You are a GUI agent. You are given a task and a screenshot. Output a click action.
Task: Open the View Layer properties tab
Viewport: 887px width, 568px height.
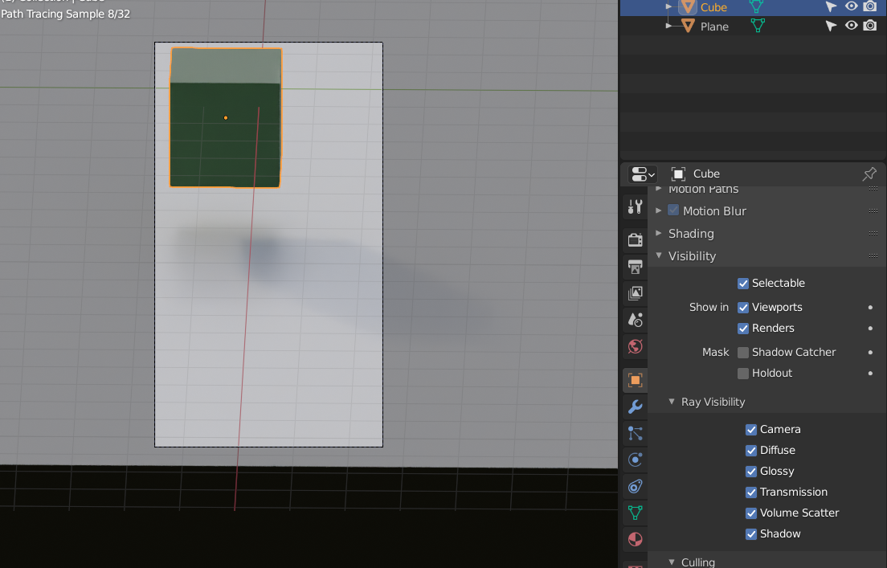pos(635,293)
